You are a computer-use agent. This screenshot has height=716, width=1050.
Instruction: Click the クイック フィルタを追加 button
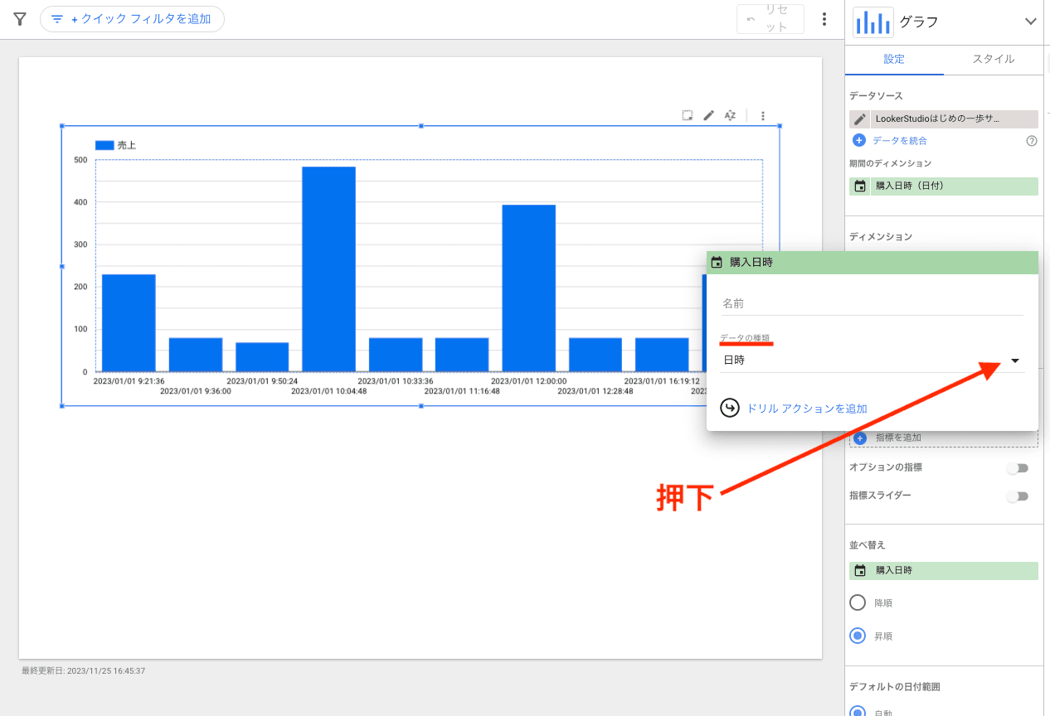132,19
